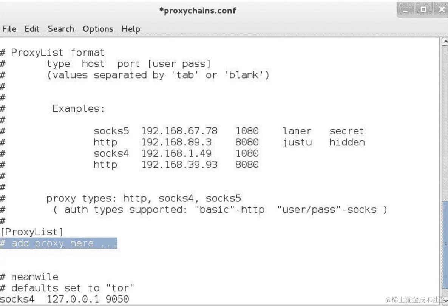Click the IP '192.168.39.93' in last example
This screenshot has height=306, width=448.
point(179,164)
